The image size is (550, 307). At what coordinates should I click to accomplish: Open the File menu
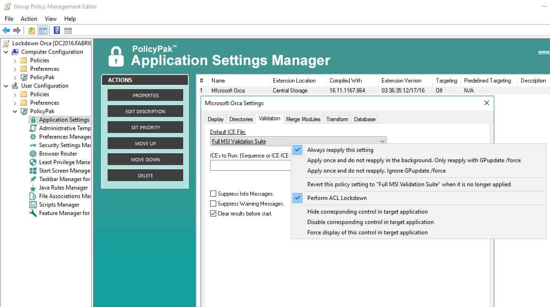click(x=9, y=19)
